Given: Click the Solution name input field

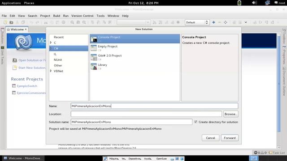Looking at the screenshot, I should coord(131,122).
